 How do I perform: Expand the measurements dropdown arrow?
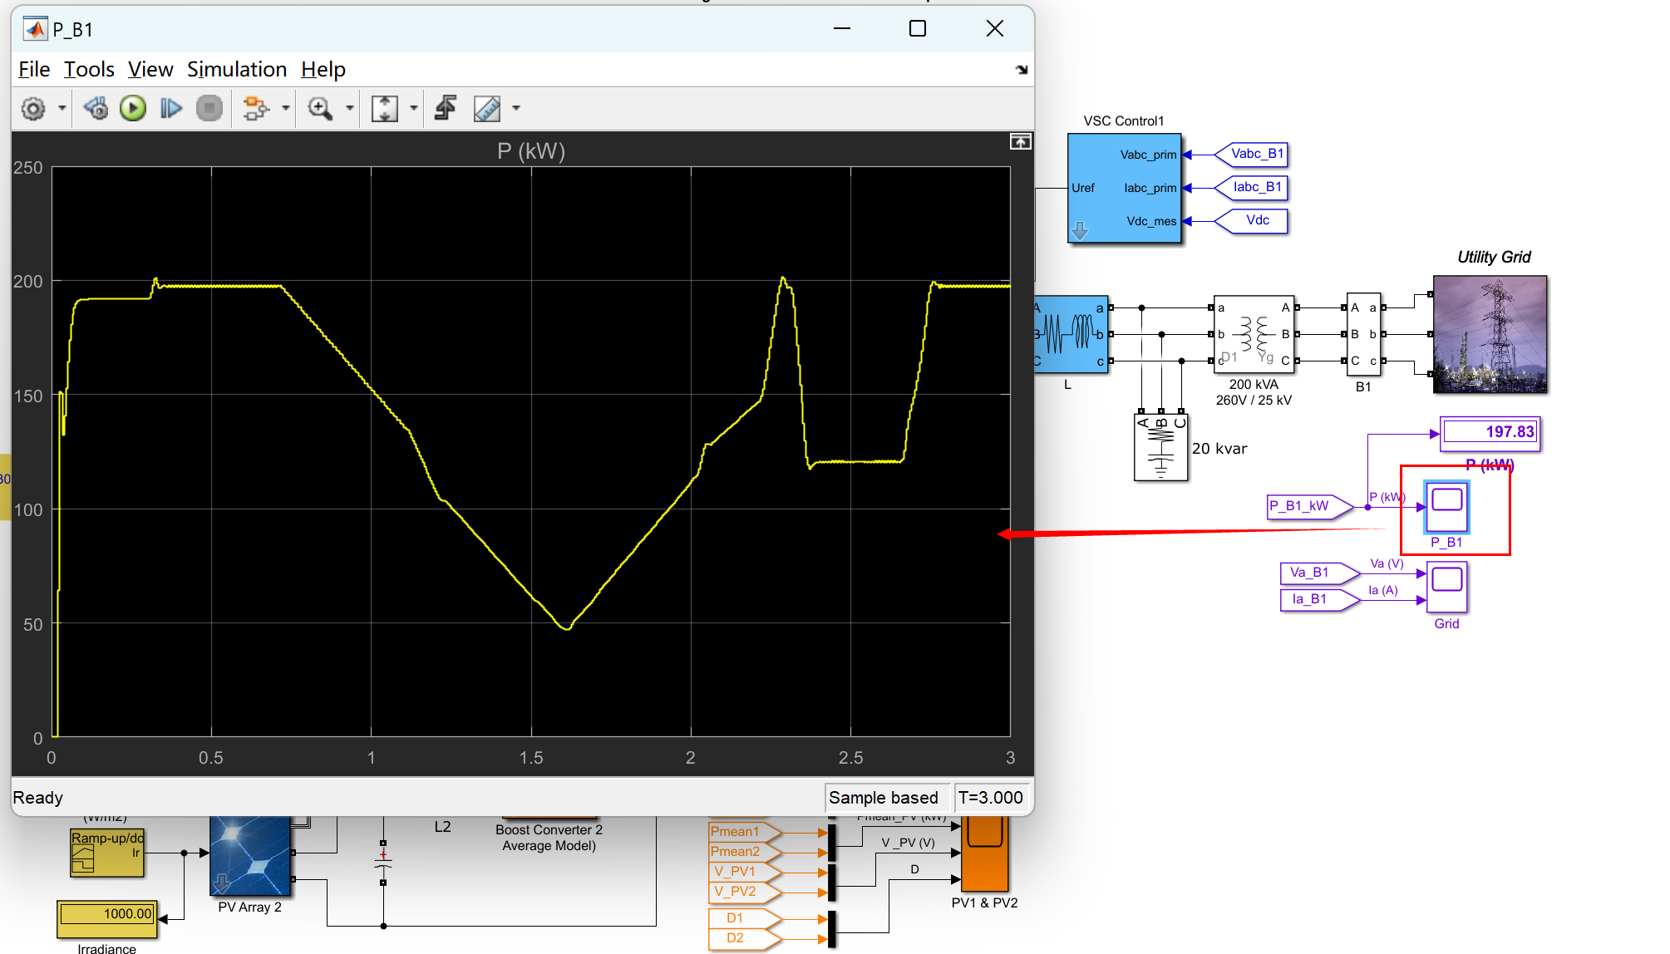click(x=516, y=109)
